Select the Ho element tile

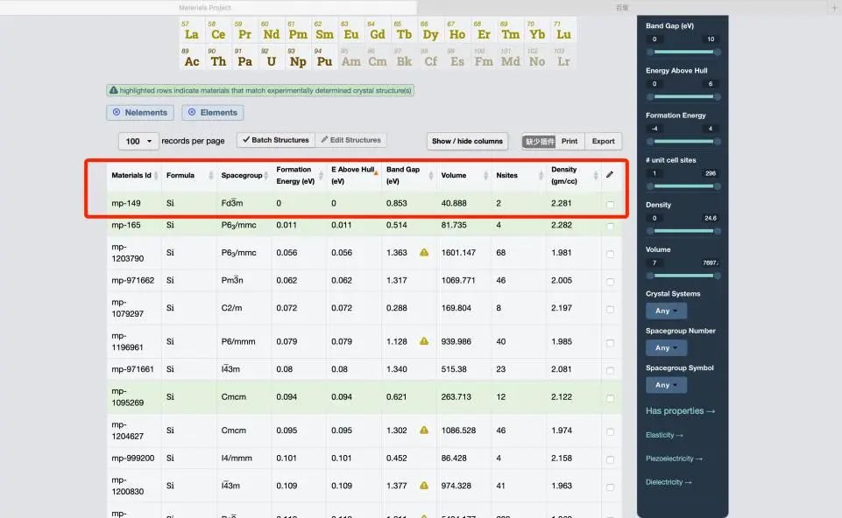[457, 30]
